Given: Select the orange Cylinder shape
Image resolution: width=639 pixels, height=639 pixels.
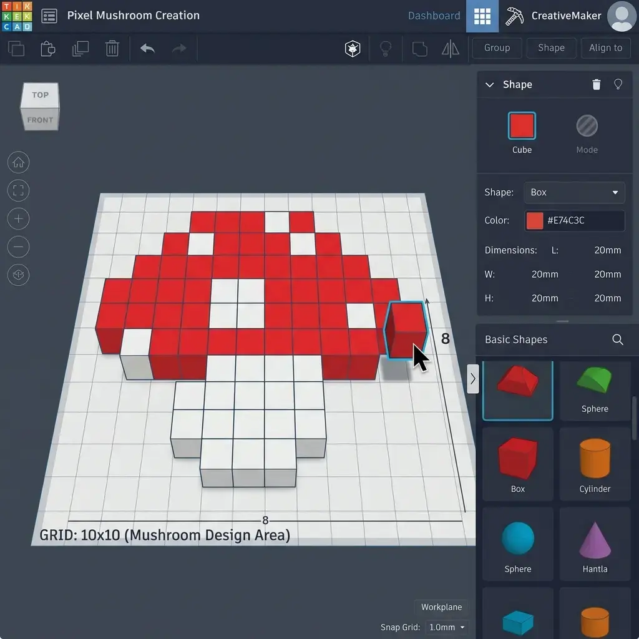Looking at the screenshot, I should point(595,464).
